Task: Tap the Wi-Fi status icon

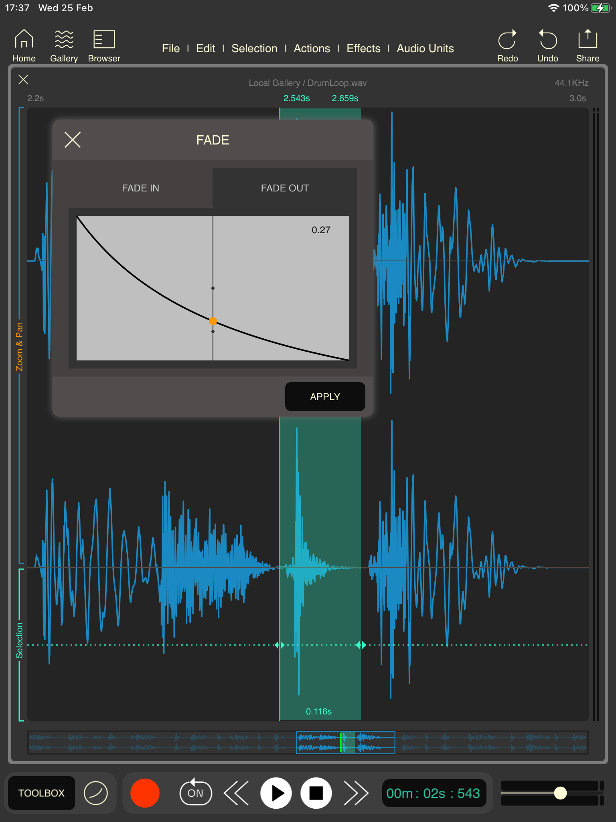Action: click(x=553, y=8)
